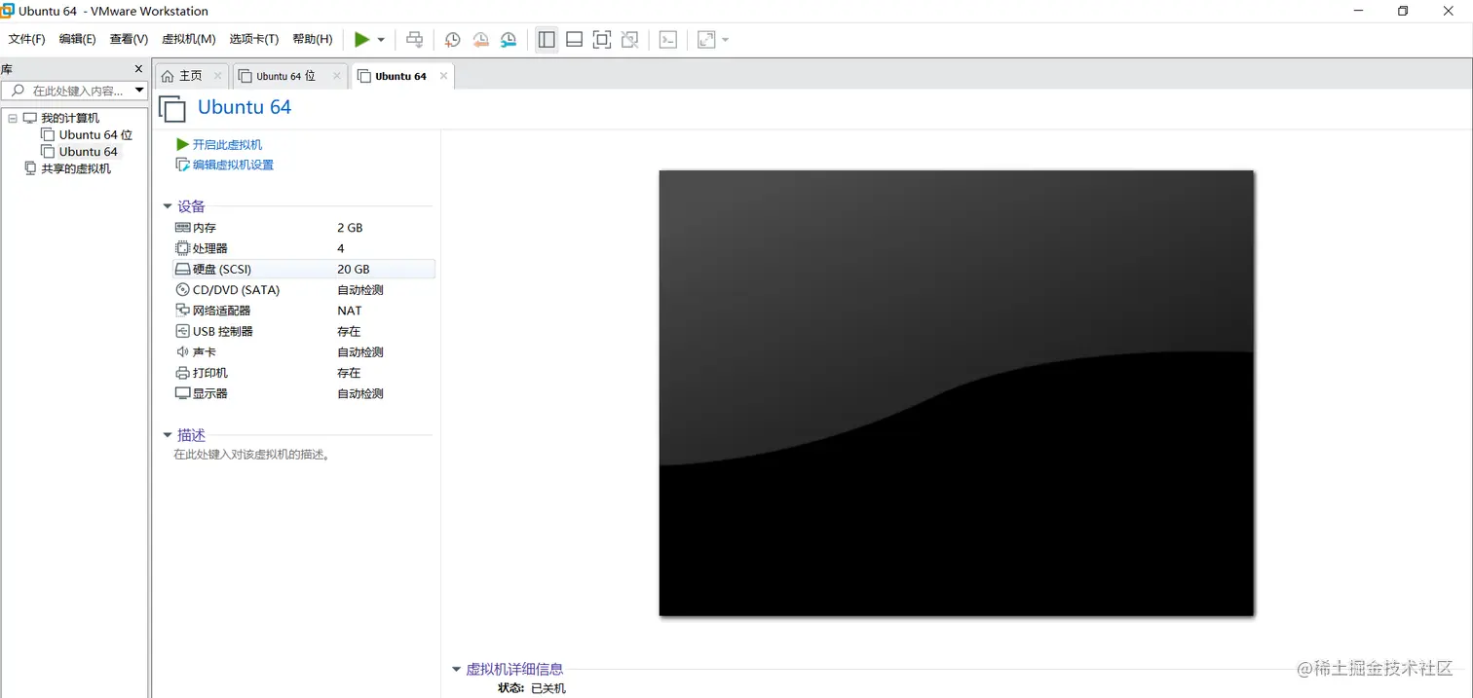Click the library search input field
The height and width of the screenshot is (698, 1473).
[x=74, y=91]
